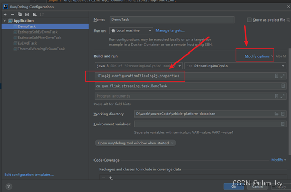Insert macro in Program arguments field
This screenshot has height=192, width=291.
(x=276, y=96)
